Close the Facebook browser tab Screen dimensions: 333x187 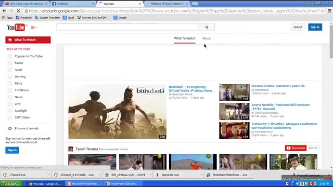[93, 4]
